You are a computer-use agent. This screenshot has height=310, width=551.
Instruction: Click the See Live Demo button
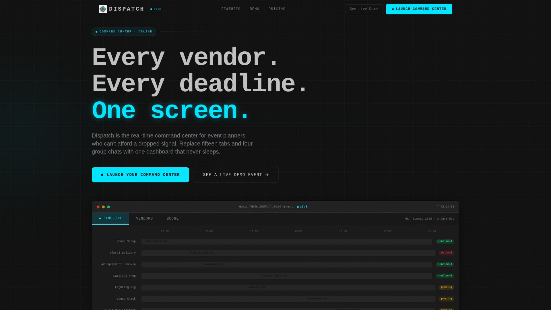[x=364, y=9]
